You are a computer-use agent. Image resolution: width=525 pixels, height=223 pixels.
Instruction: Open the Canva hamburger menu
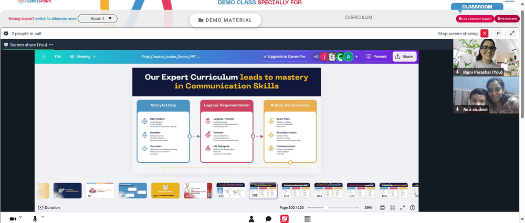point(44,57)
